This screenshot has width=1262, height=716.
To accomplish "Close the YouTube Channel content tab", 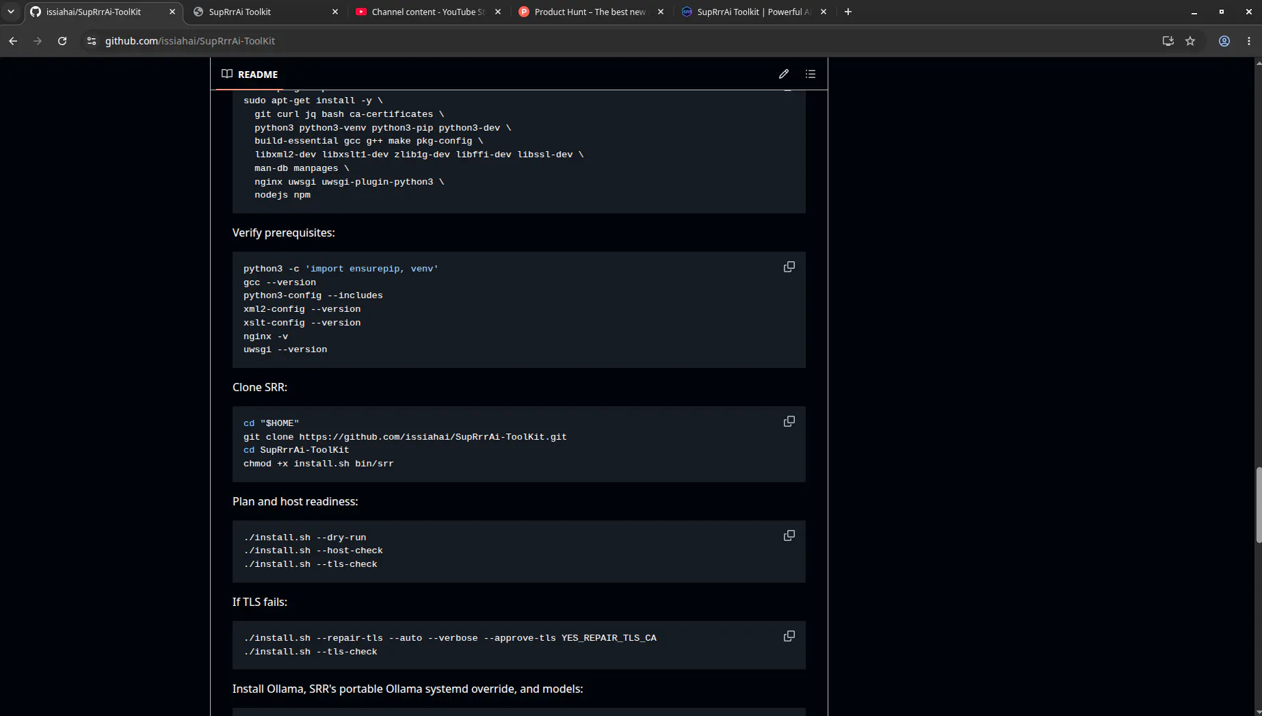I will 498,12.
